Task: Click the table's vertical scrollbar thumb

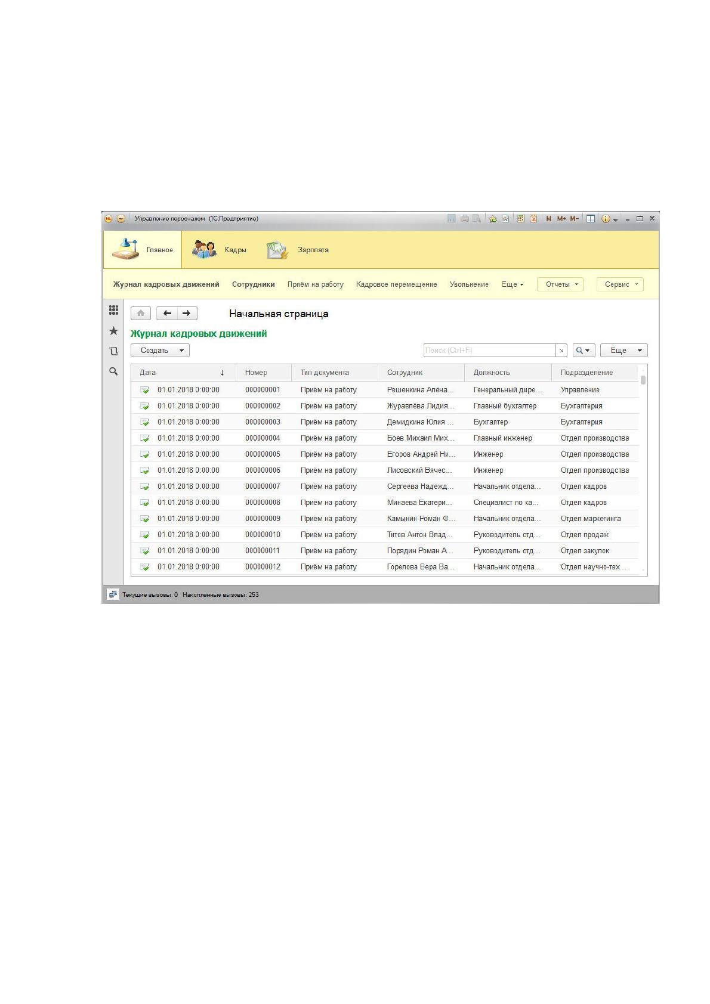Action: [643, 380]
